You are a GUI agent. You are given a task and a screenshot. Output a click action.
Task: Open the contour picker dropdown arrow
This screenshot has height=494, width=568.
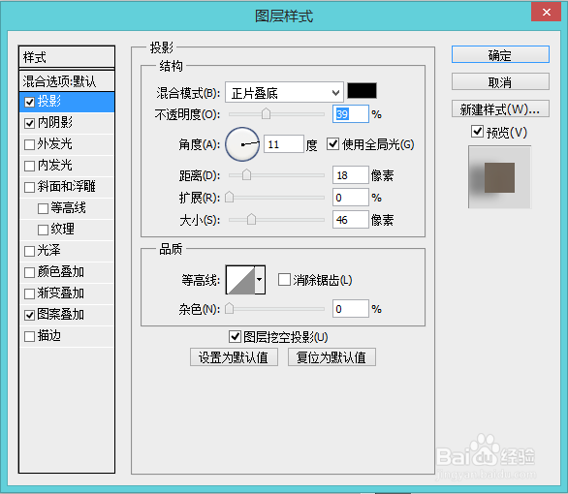[x=260, y=279]
